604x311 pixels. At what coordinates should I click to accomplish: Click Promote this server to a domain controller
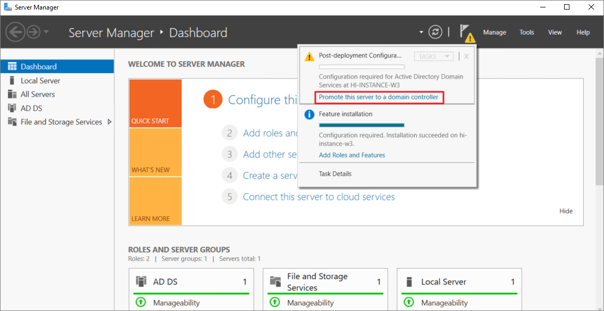(x=378, y=97)
